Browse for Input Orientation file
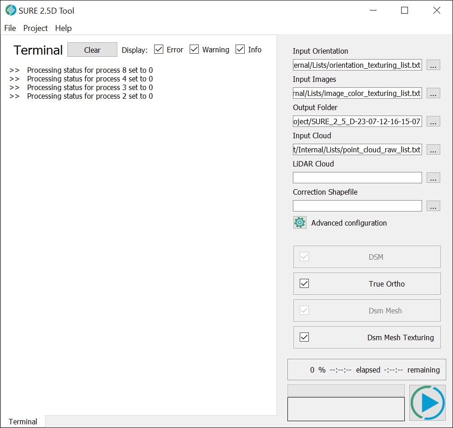 point(433,65)
